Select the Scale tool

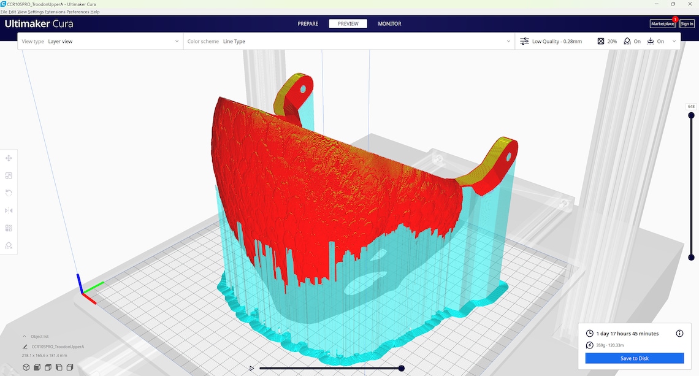[9, 175]
